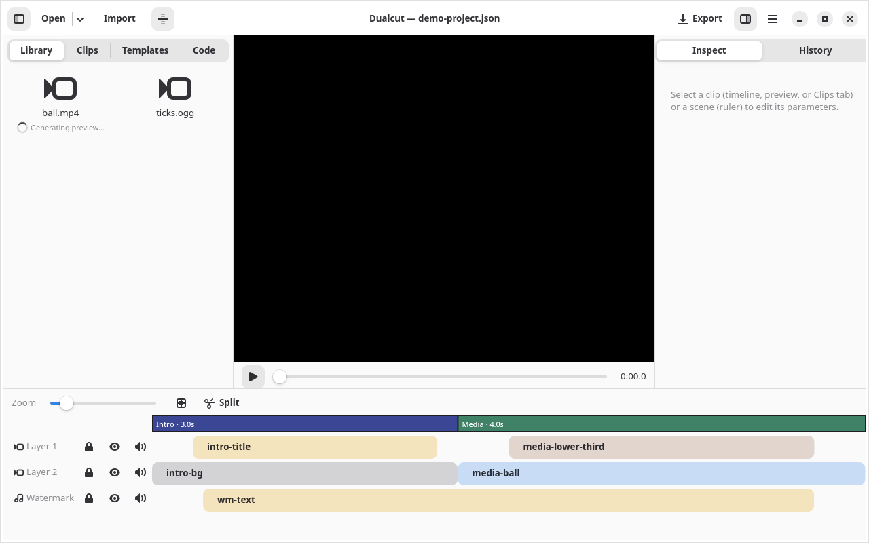The width and height of the screenshot is (869, 543).
Task: Click the Import button
Action: tap(119, 19)
